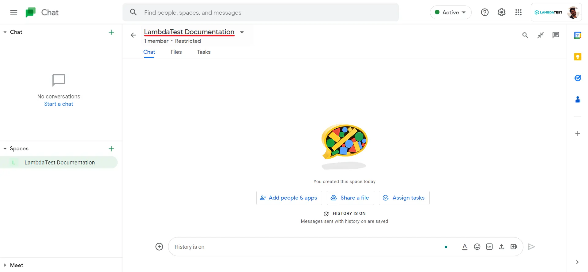
Task: Open Google apps grid launcher
Action: click(x=518, y=12)
